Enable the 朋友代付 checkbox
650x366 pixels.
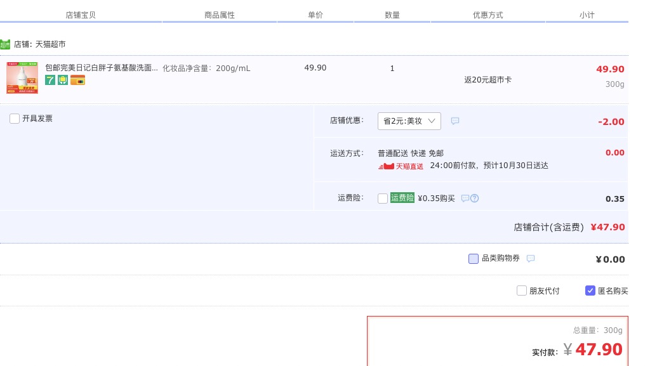522,291
